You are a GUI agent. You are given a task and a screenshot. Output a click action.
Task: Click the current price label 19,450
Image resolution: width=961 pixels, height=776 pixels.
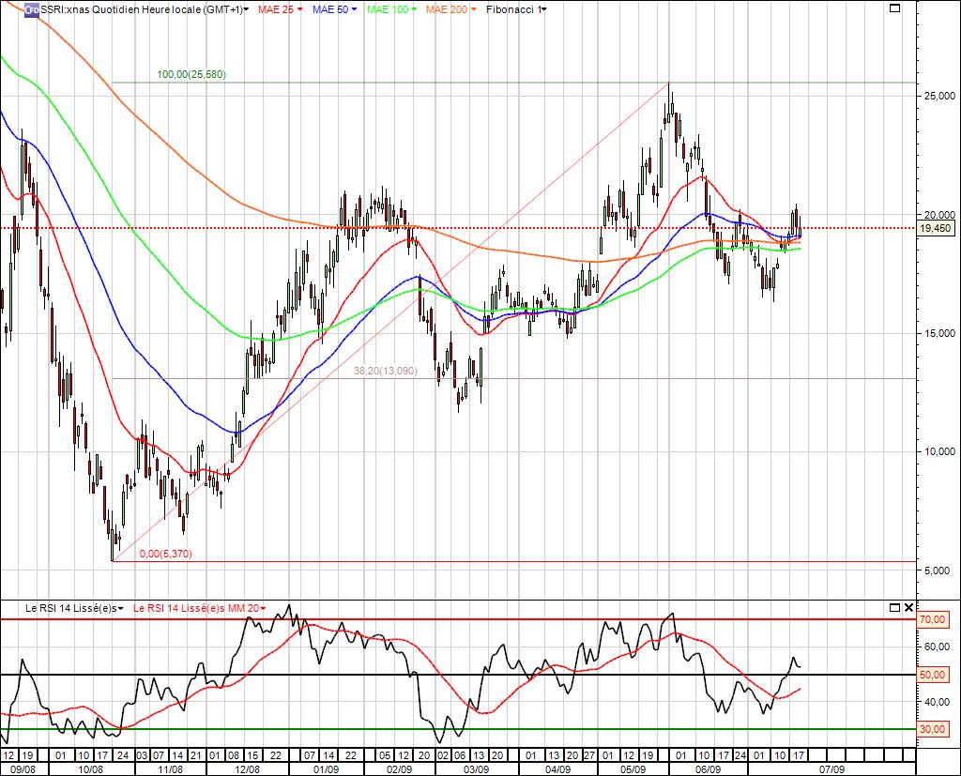click(x=936, y=229)
